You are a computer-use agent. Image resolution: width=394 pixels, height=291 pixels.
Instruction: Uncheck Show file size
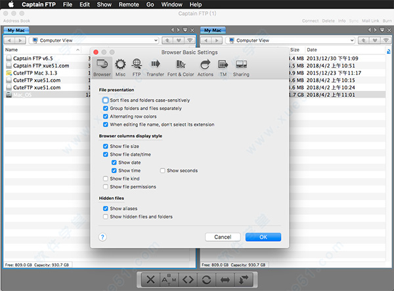click(x=106, y=146)
